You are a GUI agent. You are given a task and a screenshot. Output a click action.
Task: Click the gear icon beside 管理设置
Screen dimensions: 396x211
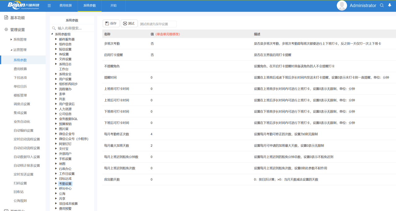pyautogui.click(x=5, y=30)
